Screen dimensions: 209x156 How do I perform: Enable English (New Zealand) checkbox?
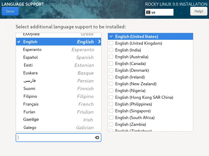tap(111, 84)
